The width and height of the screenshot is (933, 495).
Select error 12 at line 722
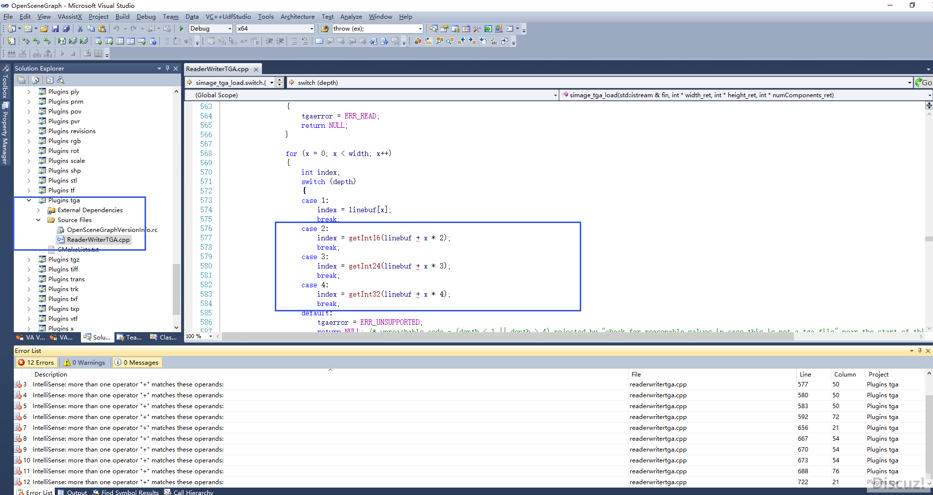469,482
